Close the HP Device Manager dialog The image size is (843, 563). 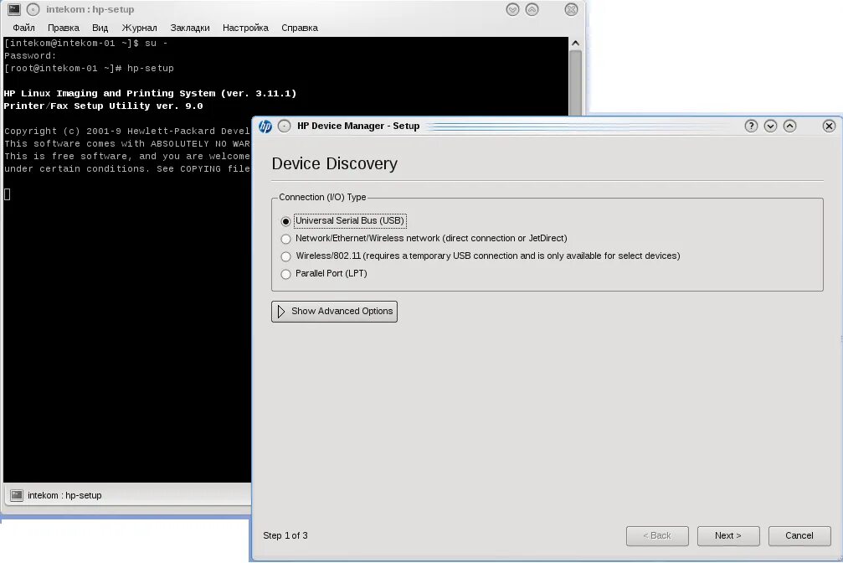829,126
